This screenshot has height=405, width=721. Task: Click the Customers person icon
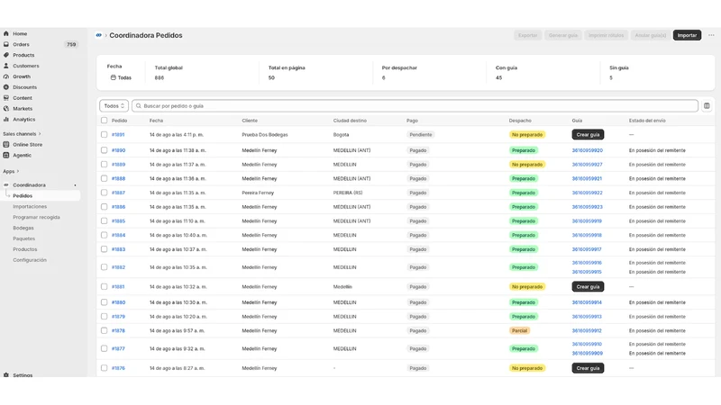tap(6, 66)
